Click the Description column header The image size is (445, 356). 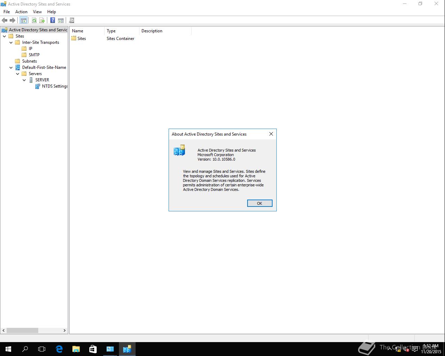(x=165, y=31)
